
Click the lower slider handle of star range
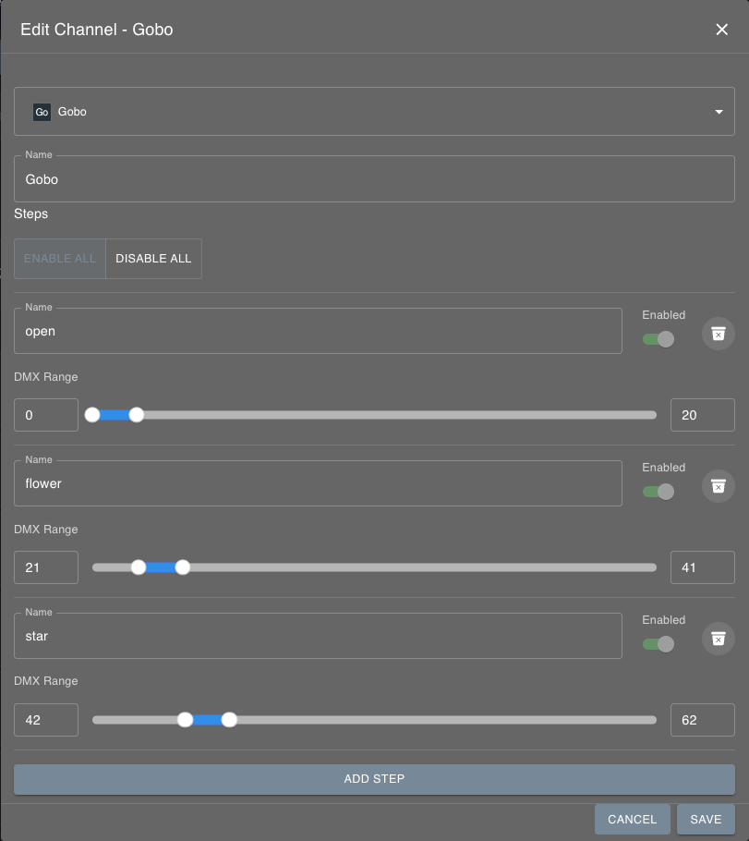pyautogui.click(x=185, y=719)
